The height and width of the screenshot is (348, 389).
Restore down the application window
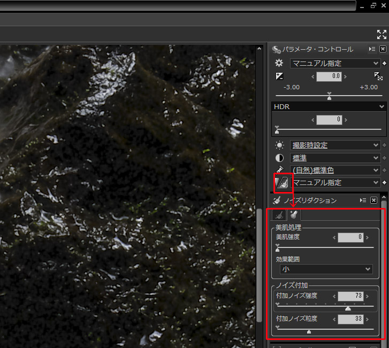(x=373, y=5)
